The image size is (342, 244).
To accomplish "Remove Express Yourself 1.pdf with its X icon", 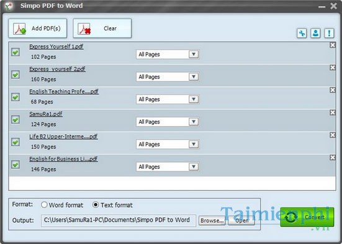I will click(333, 45).
